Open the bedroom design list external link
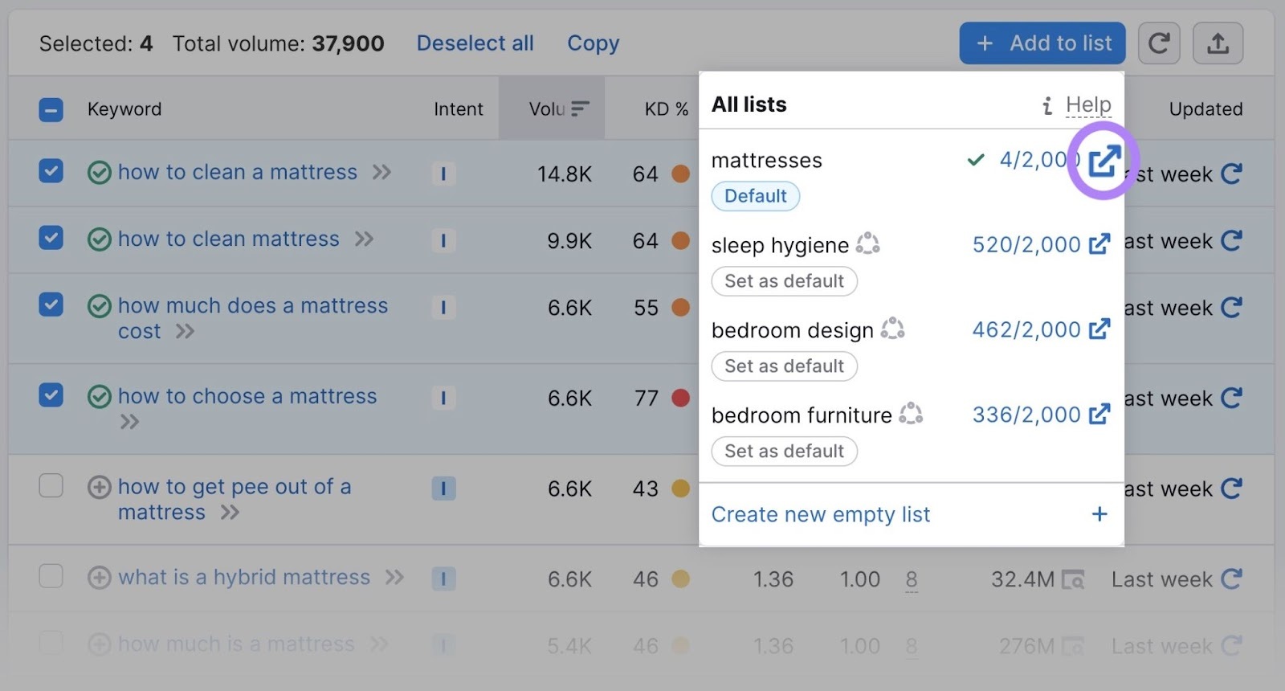The width and height of the screenshot is (1285, 691). click(1099, 329)
